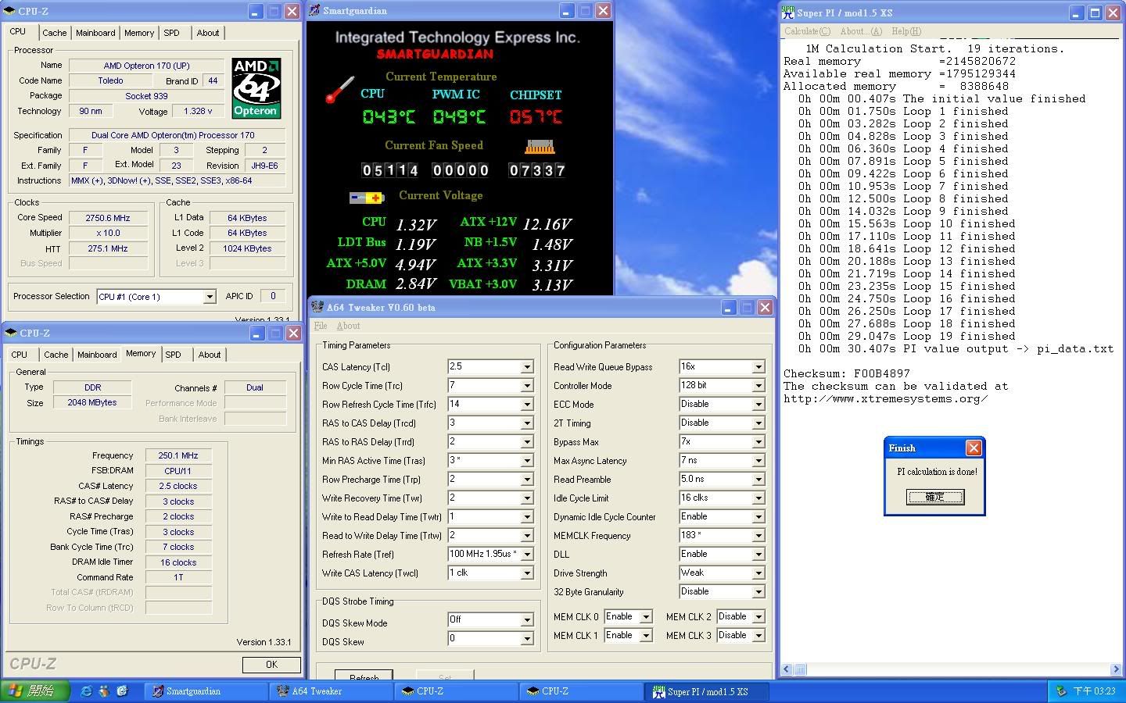The height and width of the screenshot is (703, 1126).
Task: Click the CHIPSET temperature reading 057°C
Action: coord(536,117)
